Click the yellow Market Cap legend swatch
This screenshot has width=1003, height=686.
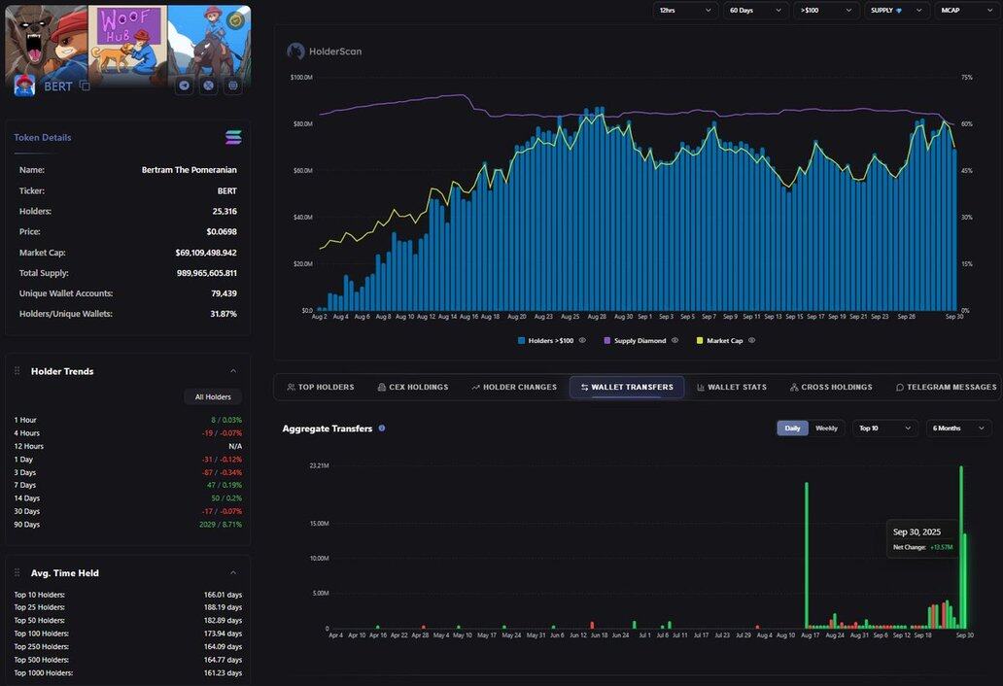point(700,340)
